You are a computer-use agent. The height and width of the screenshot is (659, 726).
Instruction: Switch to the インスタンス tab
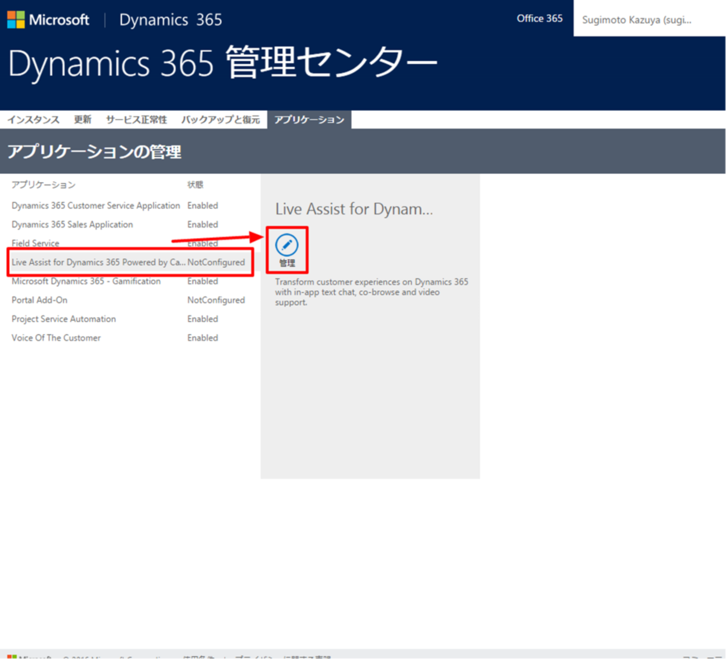point(34,120)
